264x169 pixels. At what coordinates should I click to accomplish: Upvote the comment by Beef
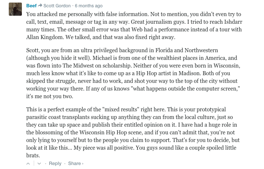[28, 164]
